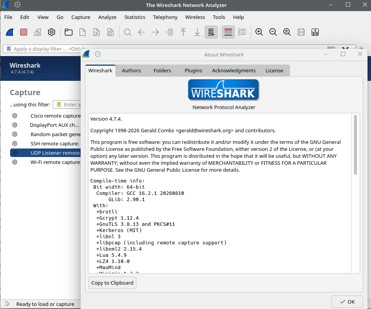Image resolution: width=371 pixels, height=309 pixels.
Task: Go to specified packet icon
Action: 169,32
